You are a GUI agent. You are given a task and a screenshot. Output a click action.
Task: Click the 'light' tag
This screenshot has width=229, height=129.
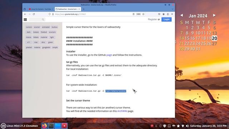52,37
